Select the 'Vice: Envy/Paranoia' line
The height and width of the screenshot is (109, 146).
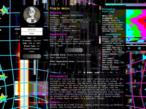pyautogui.click(x=112, y=29)
